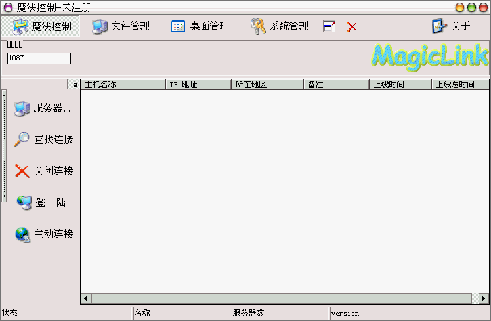Screen dimensions: 491x321
Task: Click the small window icon beside the red X
Action: 330,26
